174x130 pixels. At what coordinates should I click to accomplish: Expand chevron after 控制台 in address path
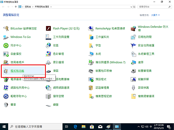(33, 7)
